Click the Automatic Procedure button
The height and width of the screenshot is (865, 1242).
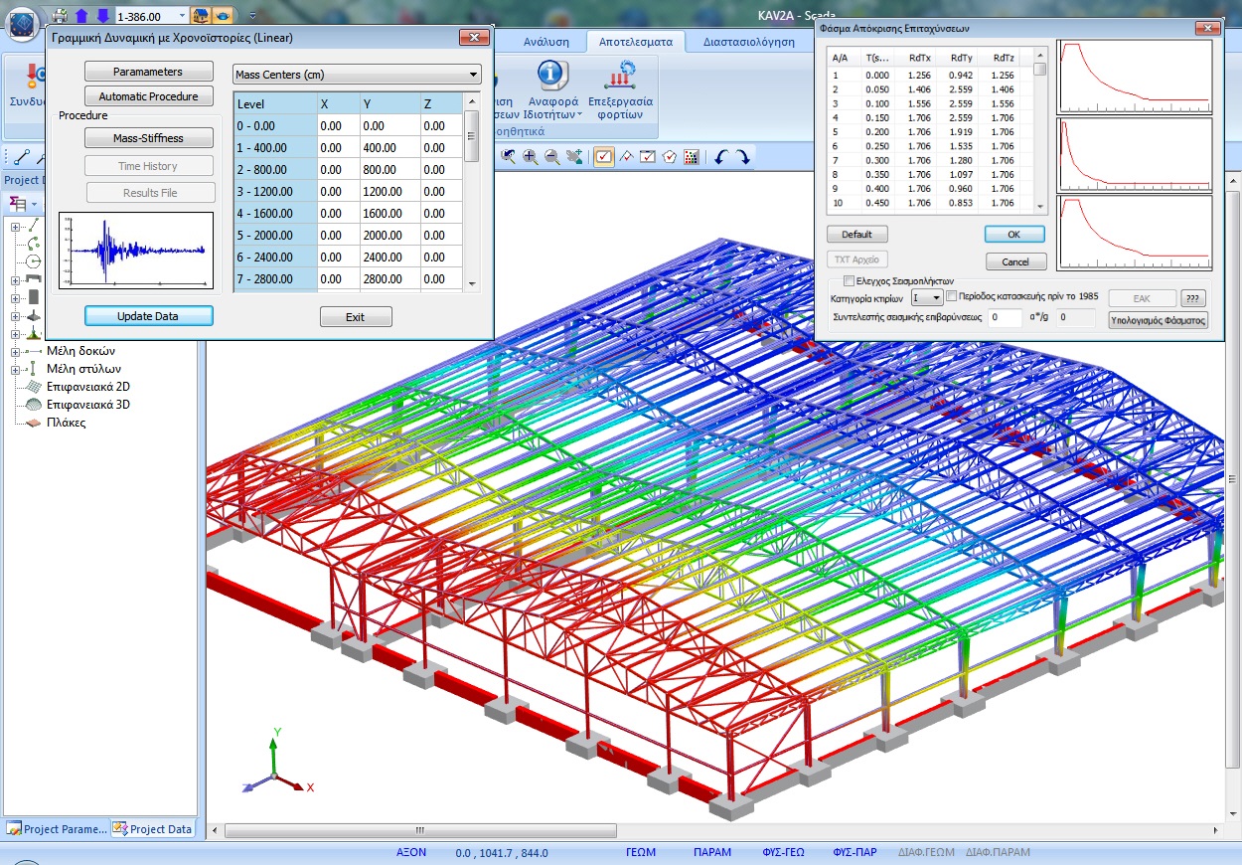[x=148, y=96]
